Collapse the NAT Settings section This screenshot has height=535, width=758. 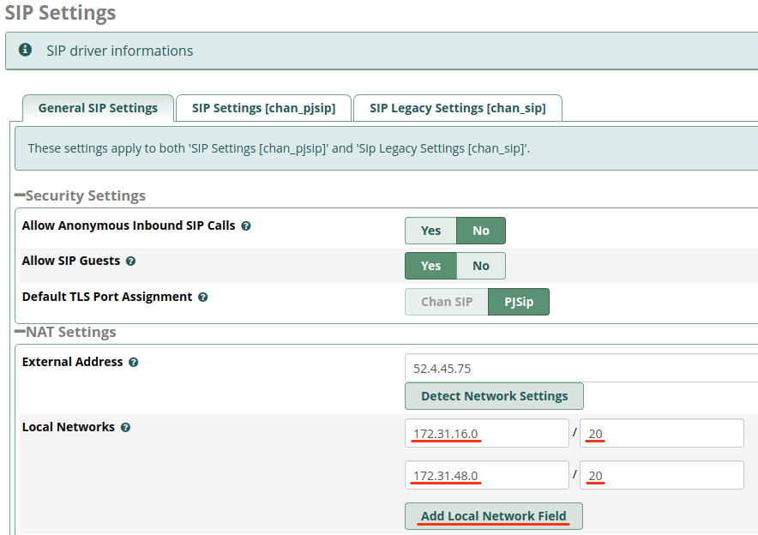point(20,333)
